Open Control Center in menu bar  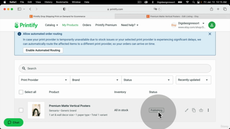(198, 2)
